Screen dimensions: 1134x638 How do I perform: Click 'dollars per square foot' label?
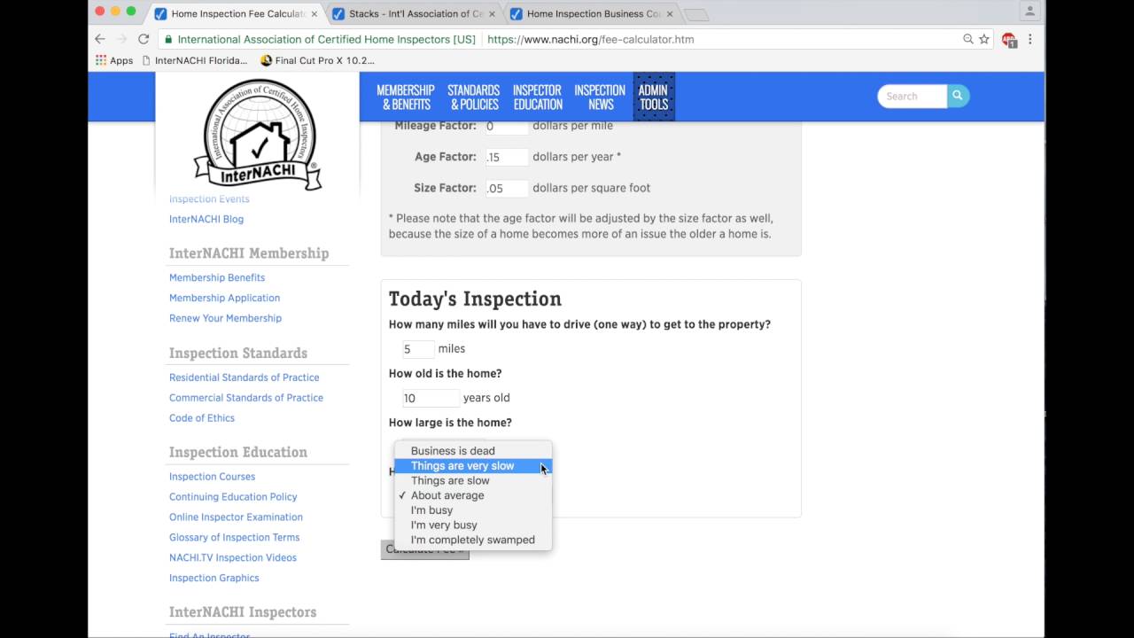592,188
